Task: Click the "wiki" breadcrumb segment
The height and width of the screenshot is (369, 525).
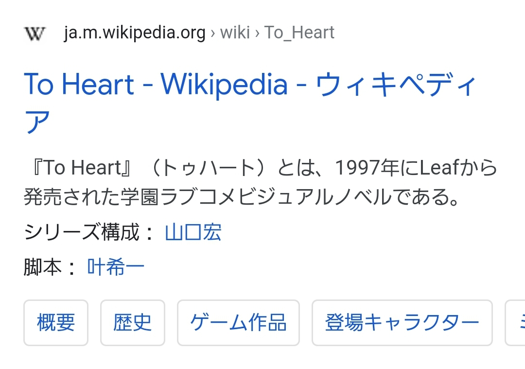Action: coord(236,33)
